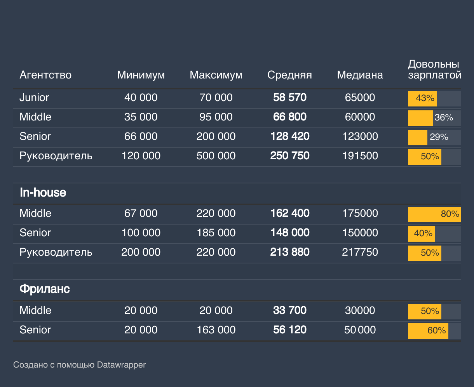474x387 pixels.
Task: Click the average value 250 750
Action: (x=290, y=156)
